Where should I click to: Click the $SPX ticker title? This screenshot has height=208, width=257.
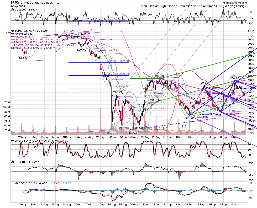(15, 3)
